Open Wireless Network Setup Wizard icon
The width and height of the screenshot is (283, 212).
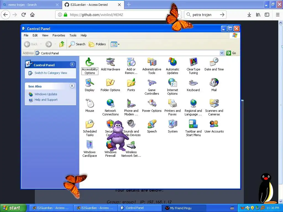131,149
